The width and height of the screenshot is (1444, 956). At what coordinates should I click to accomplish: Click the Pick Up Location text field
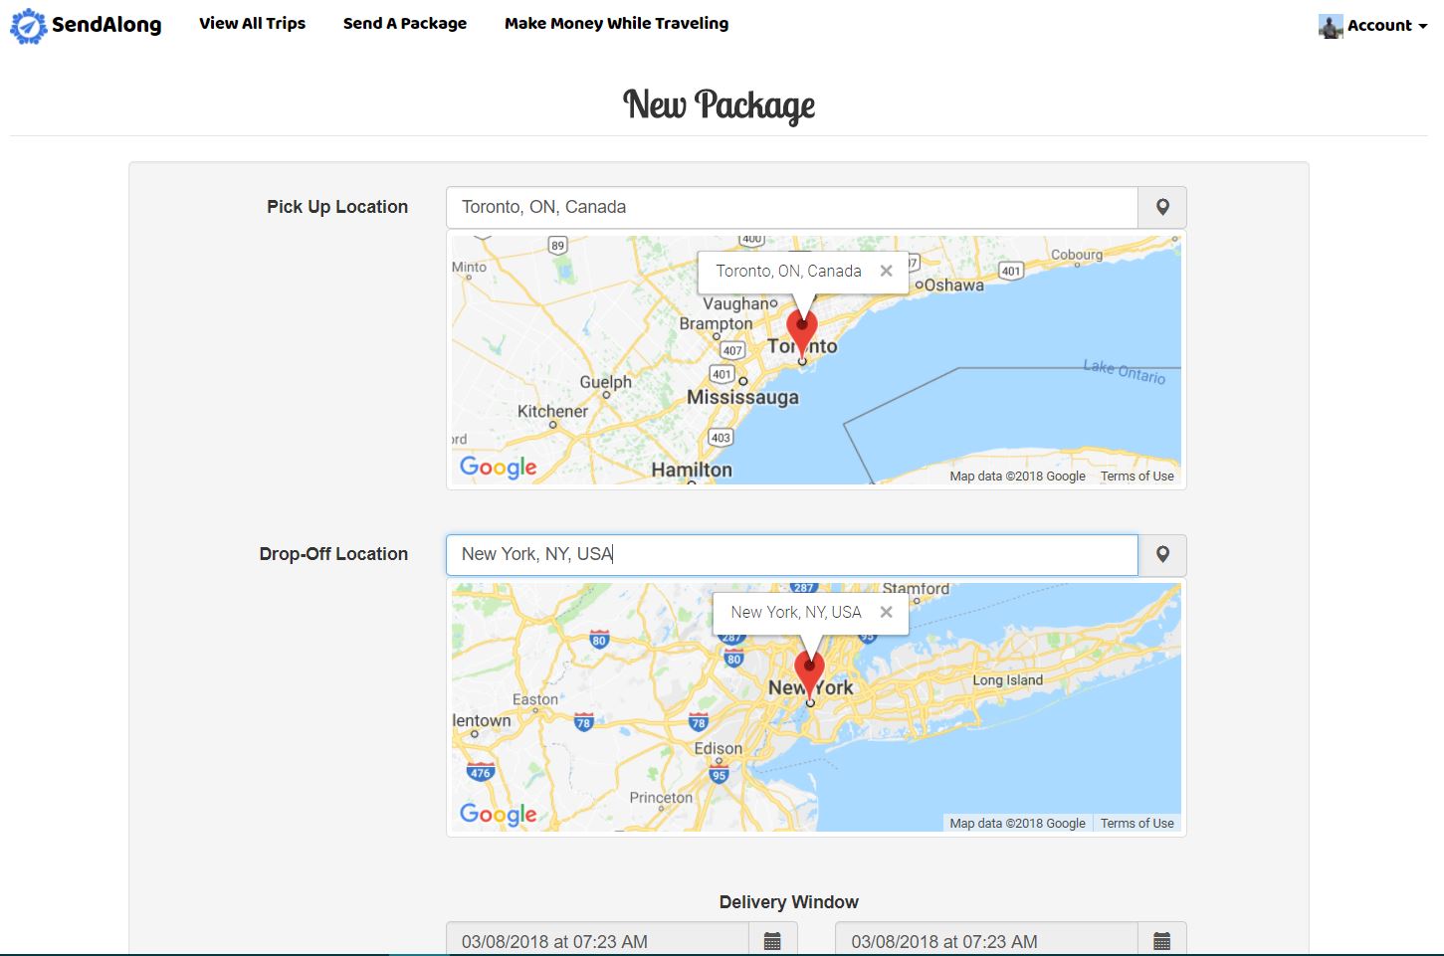pyautogui.click(x=792, y=208)
